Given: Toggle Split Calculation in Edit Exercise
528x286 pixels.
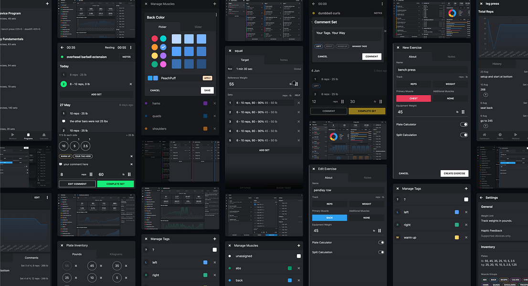Looking at the screenshot, I should click(x=381, y=252).
